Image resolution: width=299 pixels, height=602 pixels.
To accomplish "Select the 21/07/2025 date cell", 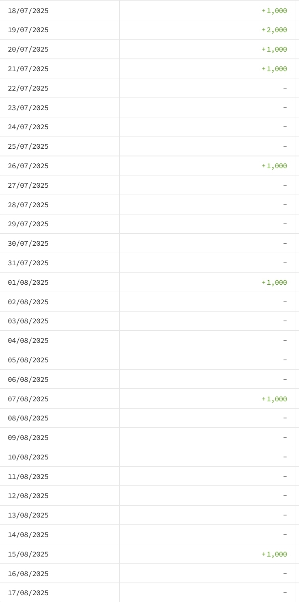I will click(28, 69).
